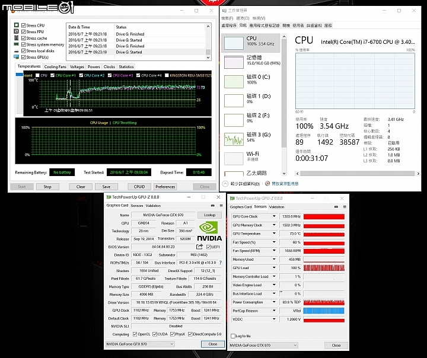Switch to the Statistics tab
The image size is (427, 358).
(x=126, y=67)
